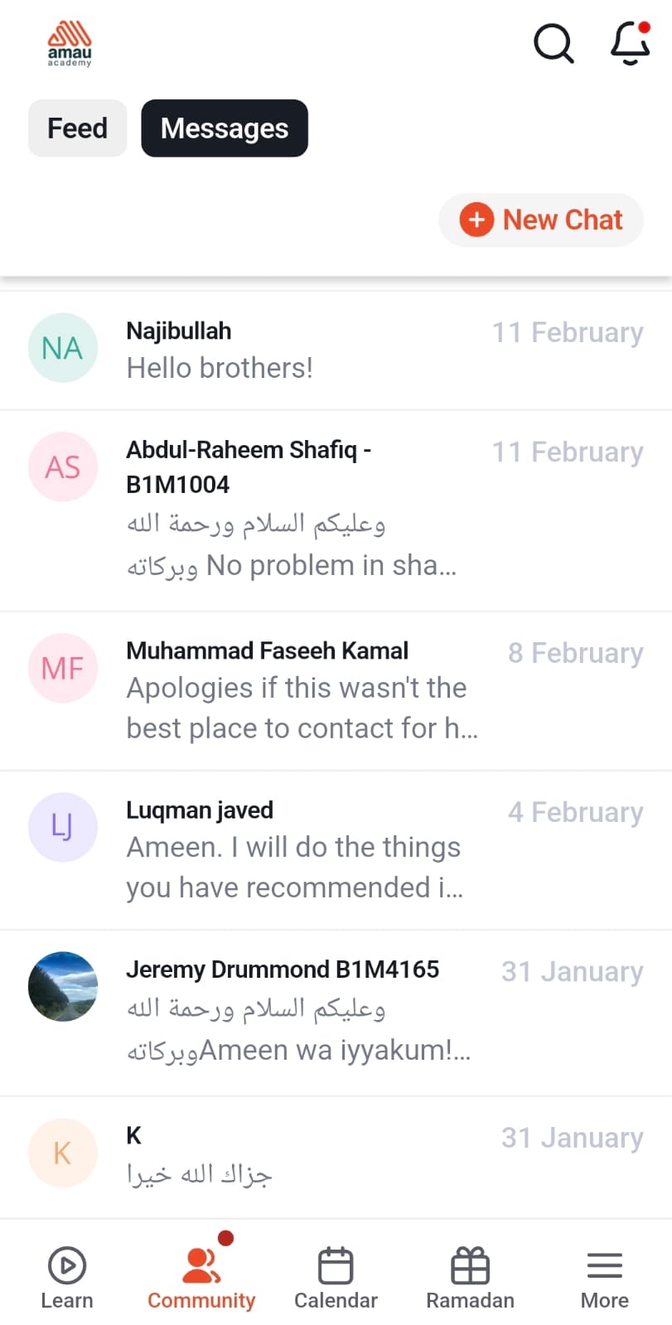672x1325 pixels.
Task: Open the More hamburger menu
Action: [604, 1265]
